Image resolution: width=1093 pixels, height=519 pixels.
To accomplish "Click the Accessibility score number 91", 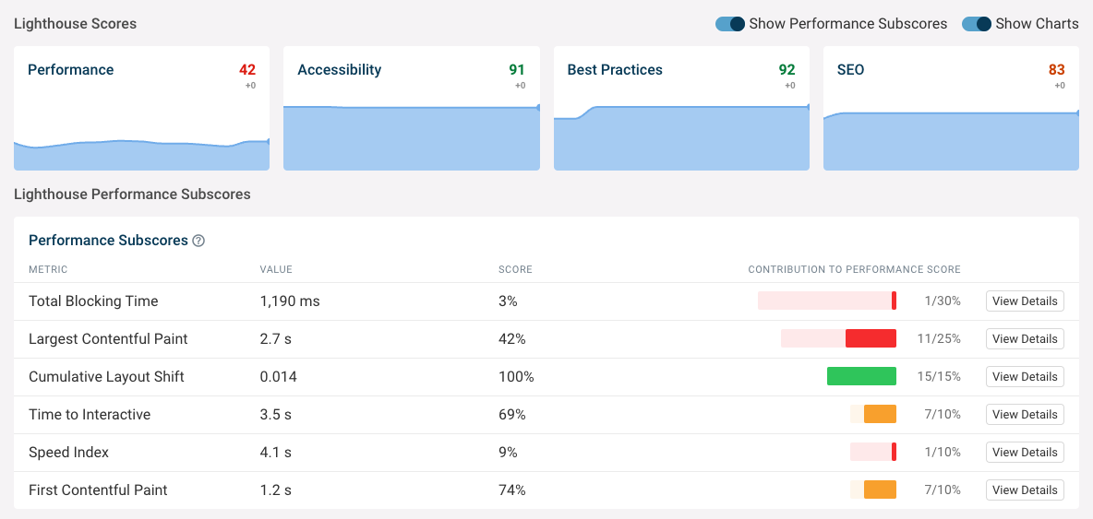I will 517,69.
